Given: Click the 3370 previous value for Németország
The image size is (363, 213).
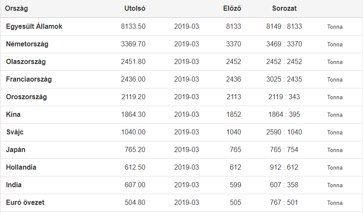Looking at the screenshot, I should pos(234,44).
